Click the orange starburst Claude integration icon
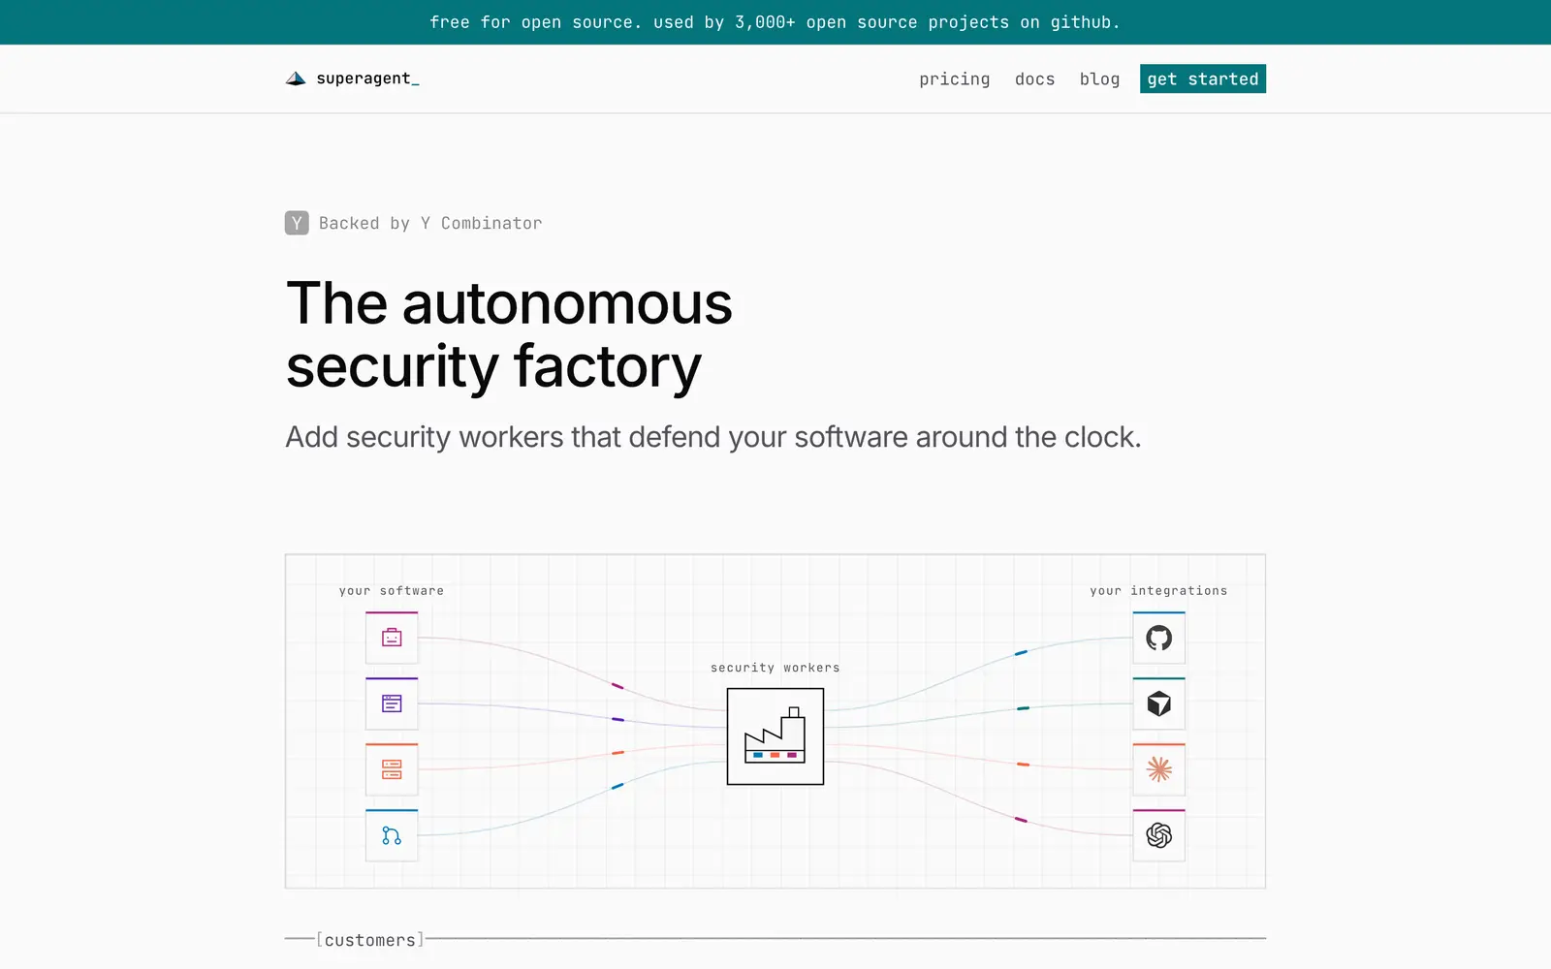The width and height of the screenshot is (1551, 969). point(1159,769)
